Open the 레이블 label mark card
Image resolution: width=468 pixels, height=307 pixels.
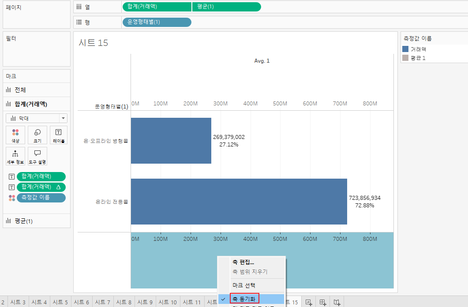pos(59,135)
